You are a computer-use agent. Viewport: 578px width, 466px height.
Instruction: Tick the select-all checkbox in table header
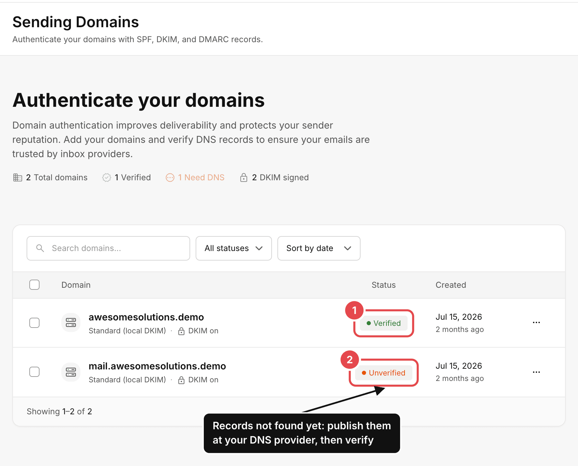34,285
